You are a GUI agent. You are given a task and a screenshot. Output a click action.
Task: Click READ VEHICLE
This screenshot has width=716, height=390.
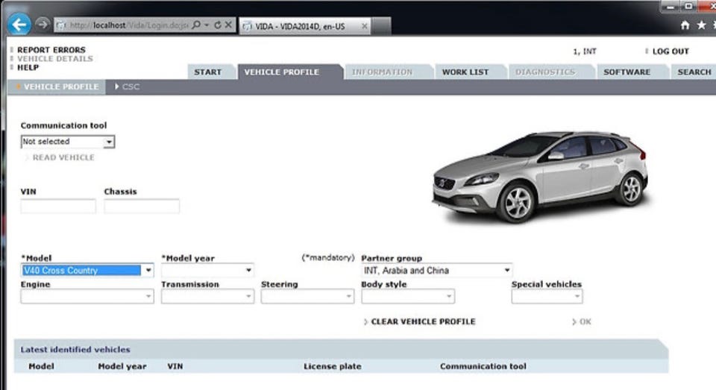click(x=63, y=157)
